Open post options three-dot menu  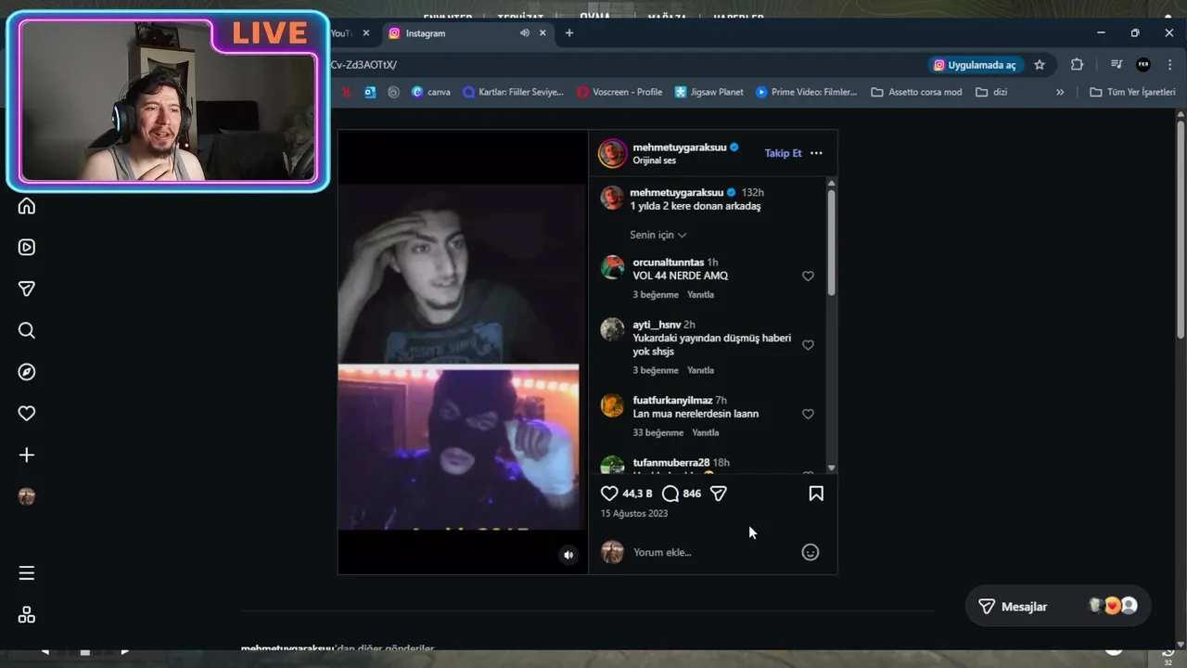tap(816, 153)
